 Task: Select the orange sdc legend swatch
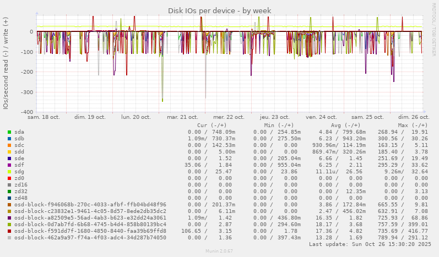[9, 145]
